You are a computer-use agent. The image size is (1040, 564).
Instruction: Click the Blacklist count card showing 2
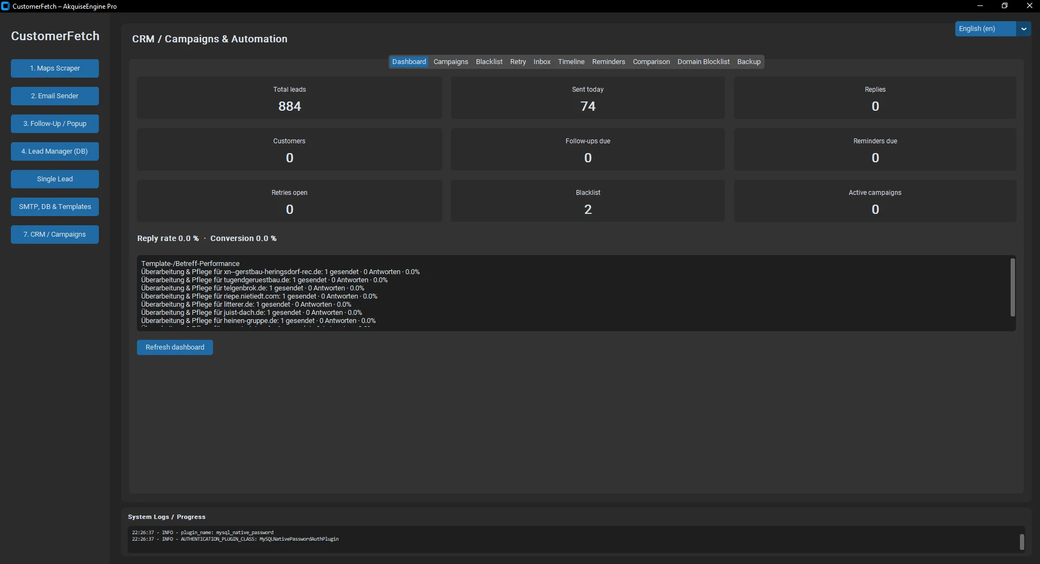(x=588, y=201)
